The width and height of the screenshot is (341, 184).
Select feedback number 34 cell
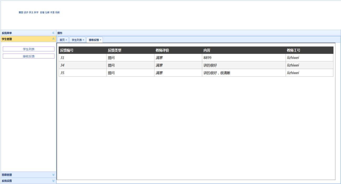[x=82, y=65]
